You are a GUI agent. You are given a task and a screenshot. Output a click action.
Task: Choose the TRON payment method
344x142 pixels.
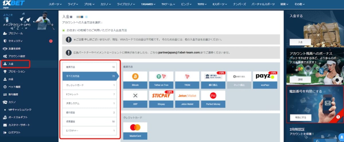tap(187, 80)
